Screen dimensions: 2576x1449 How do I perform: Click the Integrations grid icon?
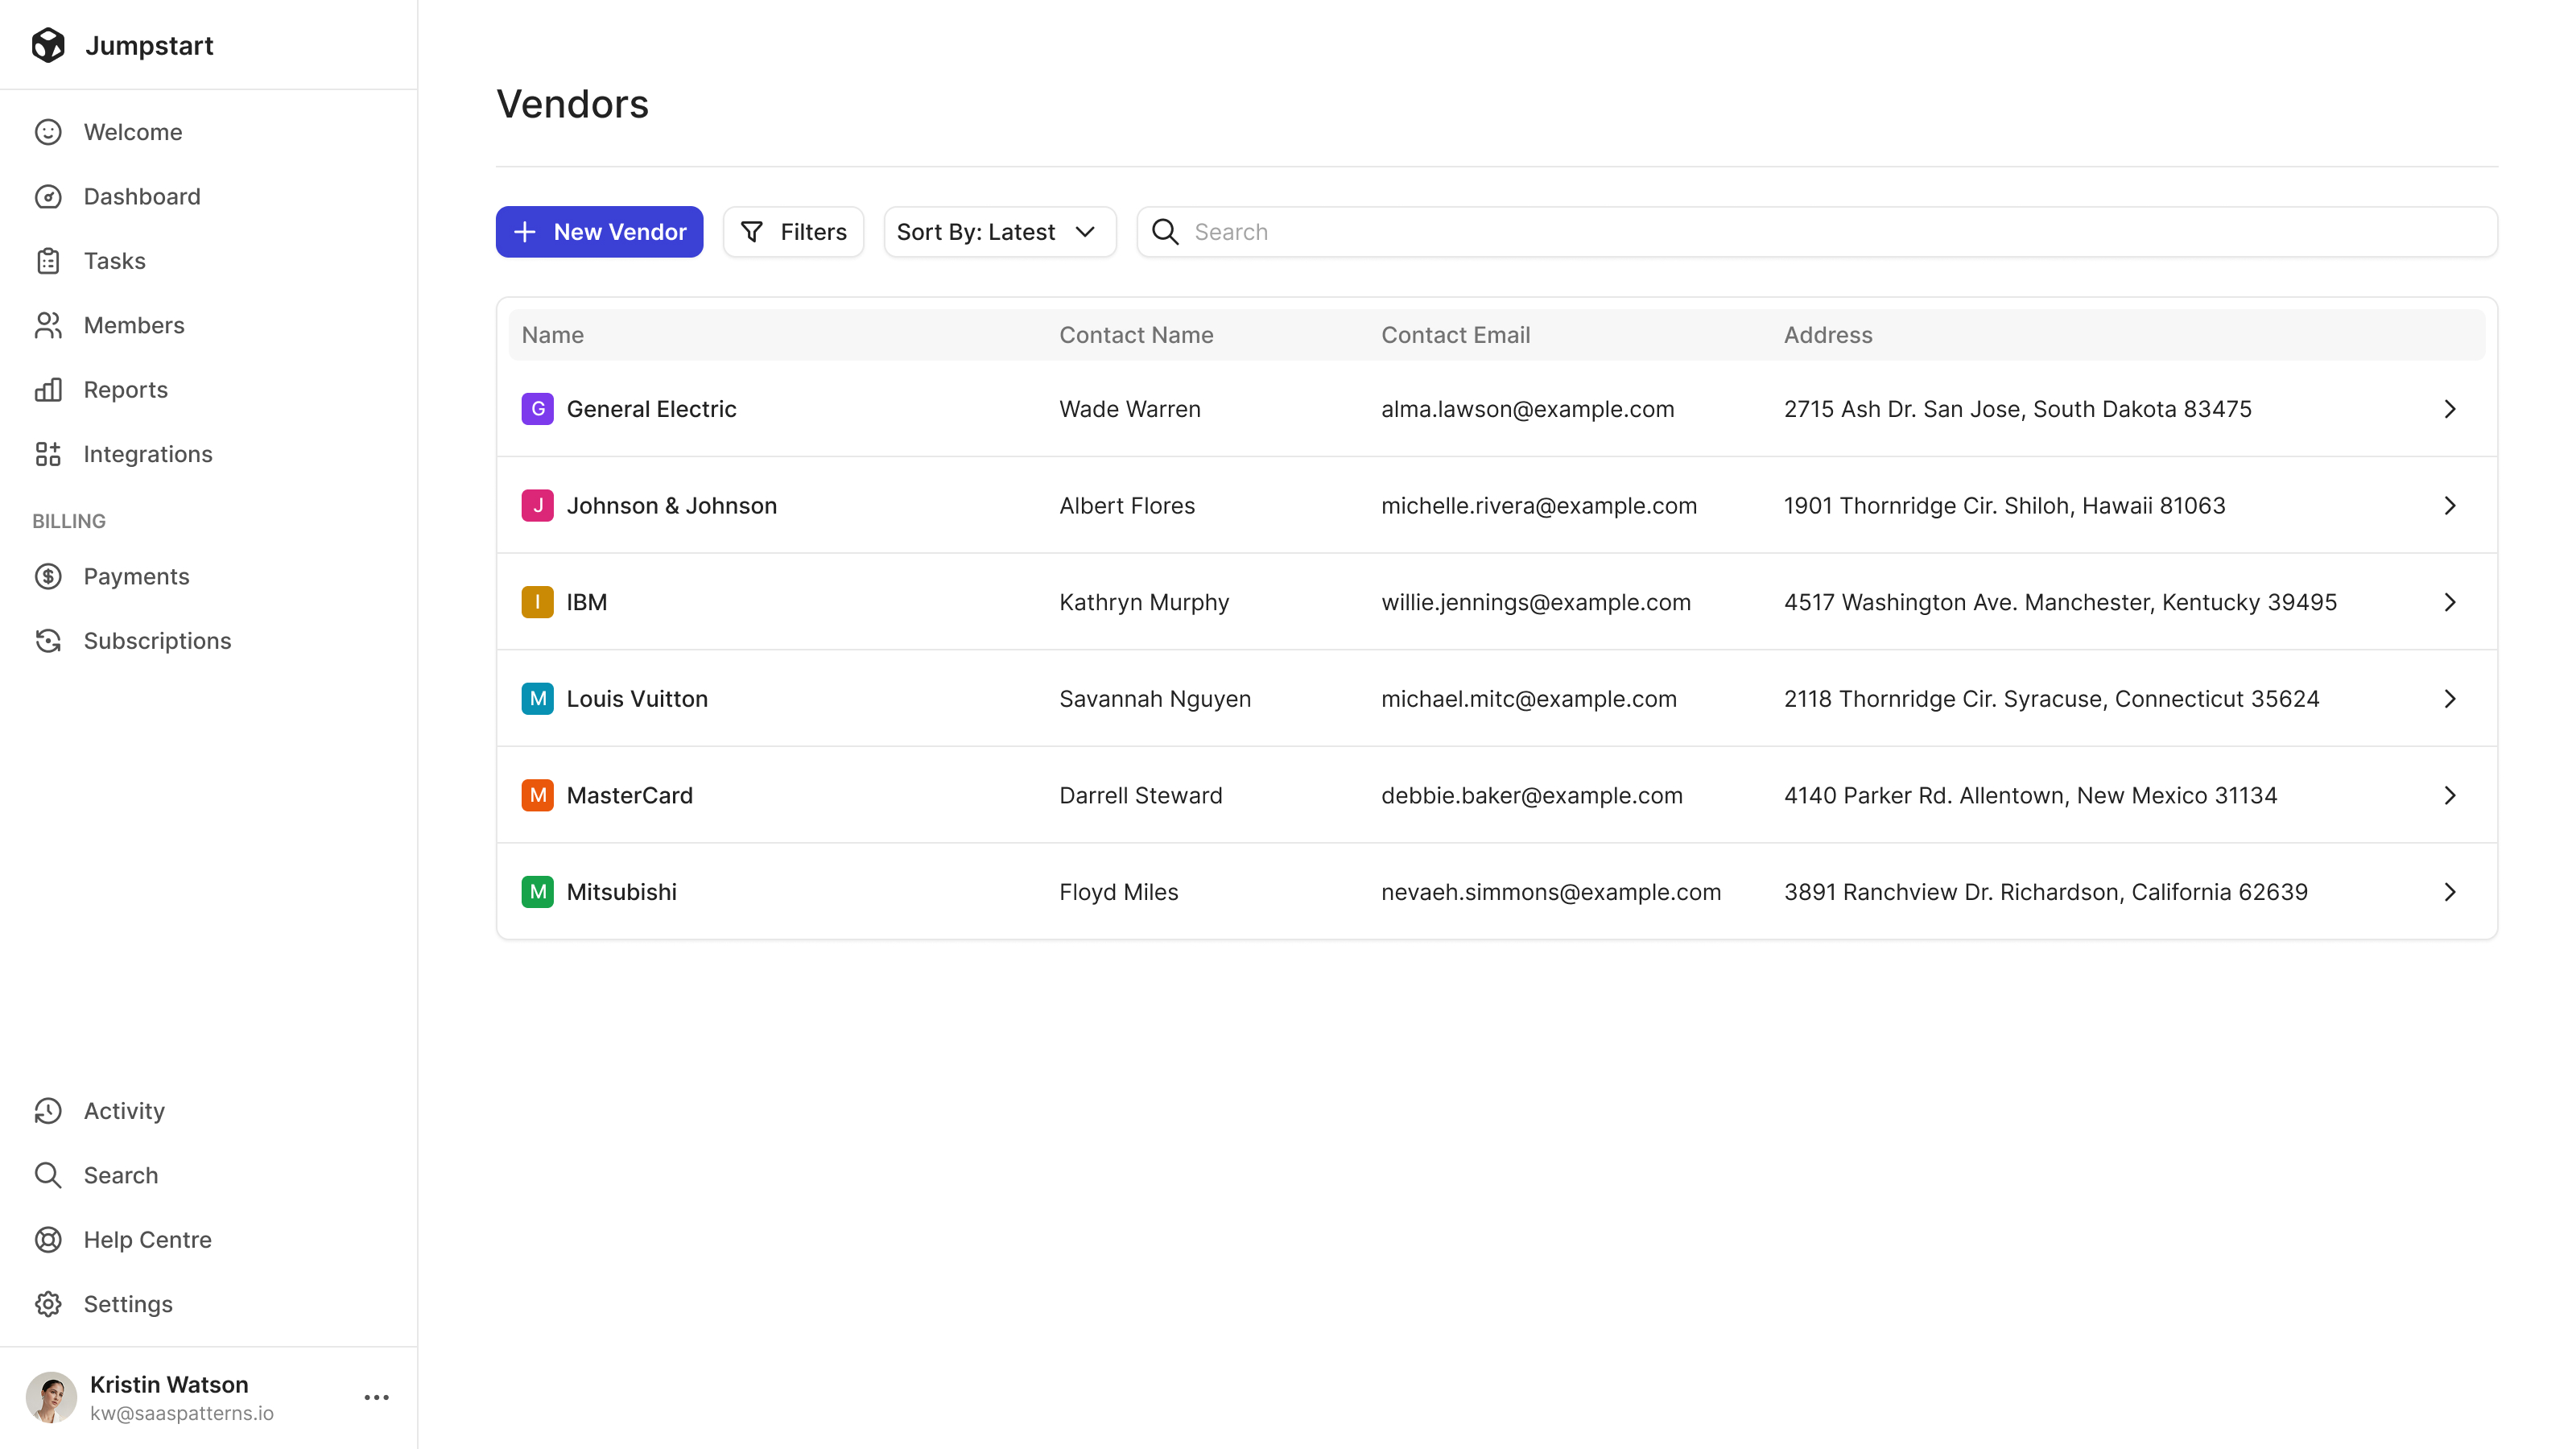click(48, 454)
